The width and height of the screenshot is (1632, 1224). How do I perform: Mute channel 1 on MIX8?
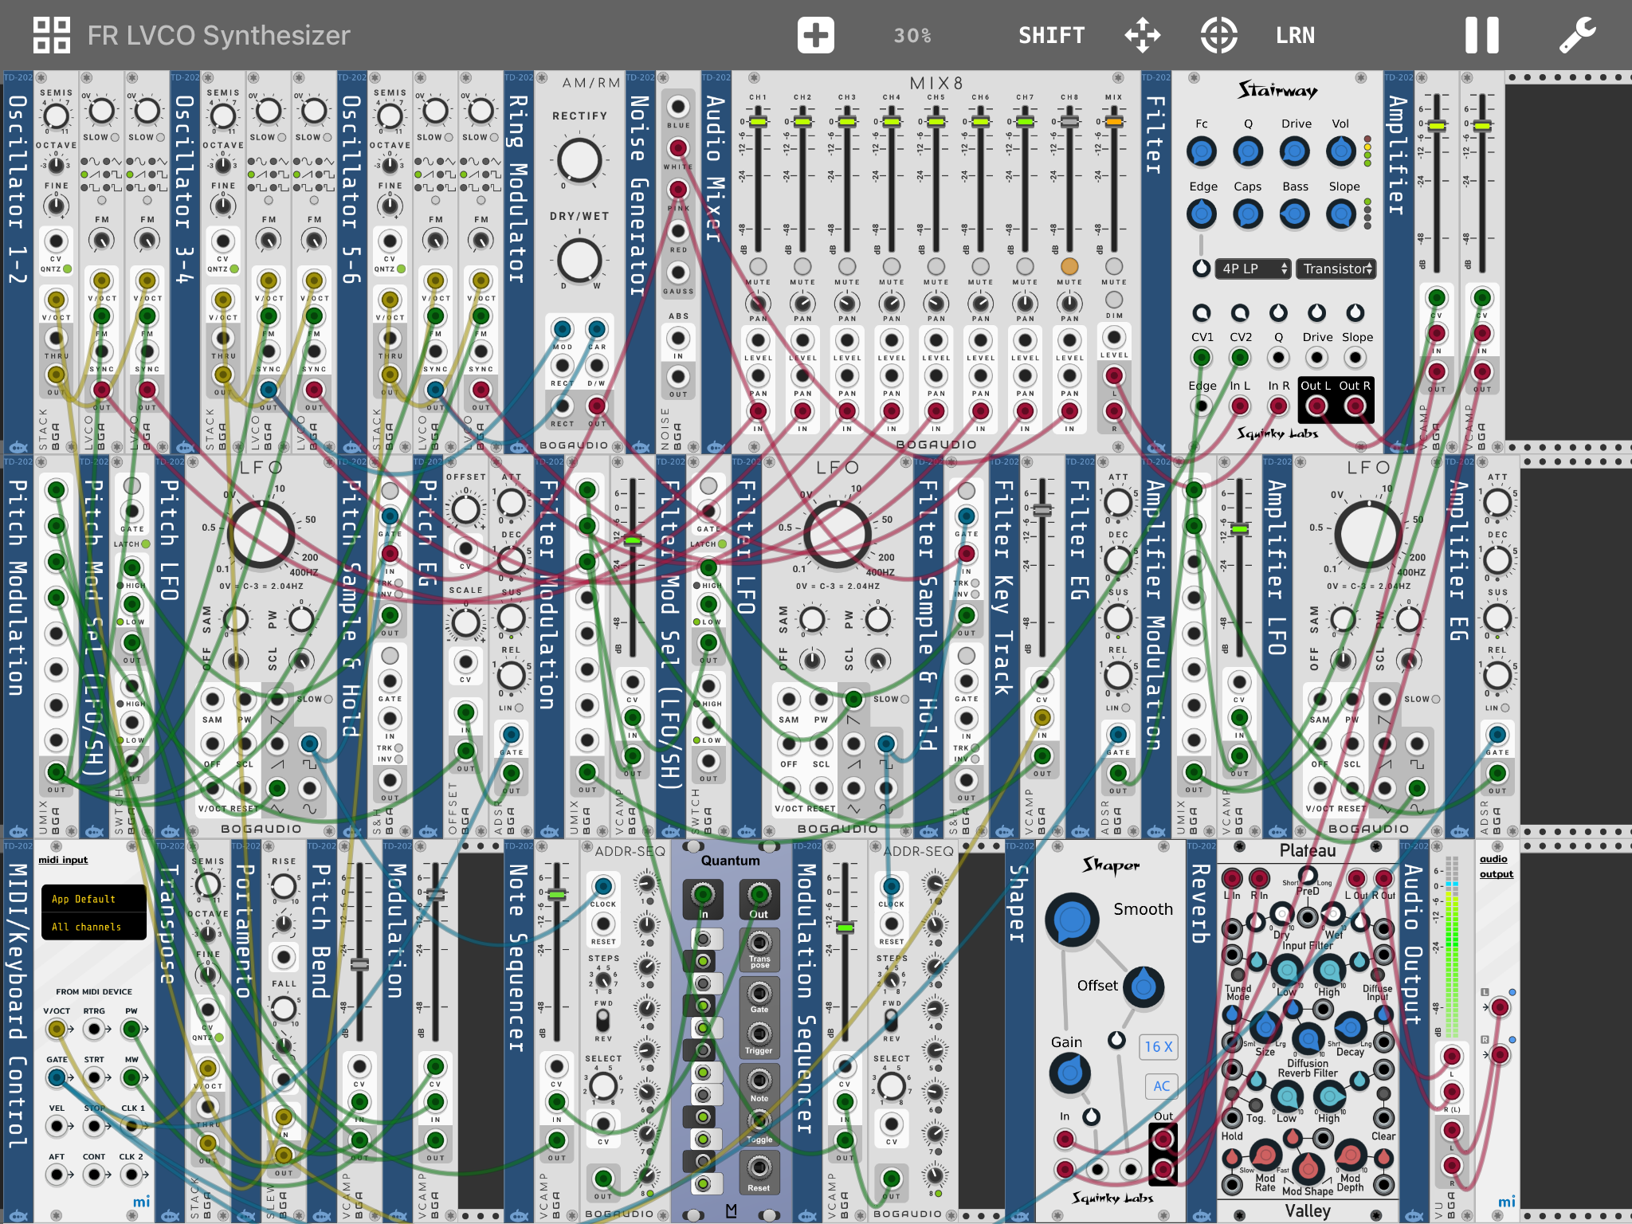click(758, 266)
